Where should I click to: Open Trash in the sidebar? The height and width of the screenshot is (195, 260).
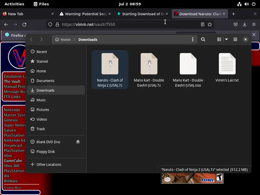click(x=56, y=129)
